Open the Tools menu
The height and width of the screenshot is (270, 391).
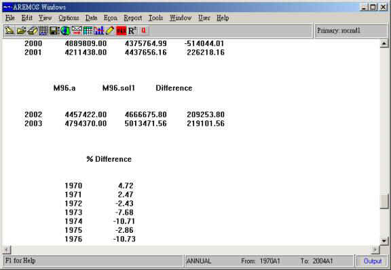tap(155, 18)
